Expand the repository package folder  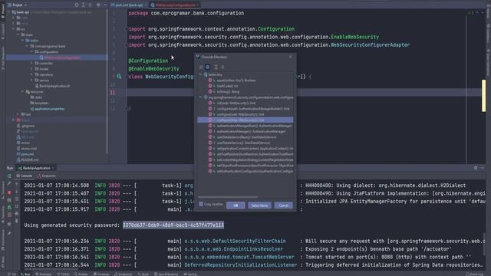tap(31, 74)
